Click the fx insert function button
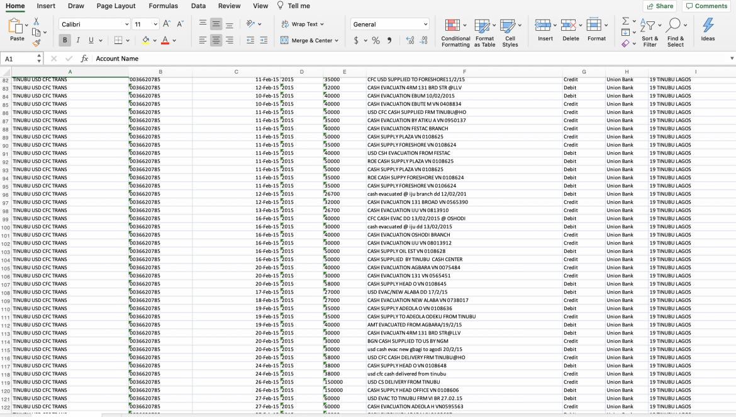This screenshot has height=417, width=736. point(84,58)
